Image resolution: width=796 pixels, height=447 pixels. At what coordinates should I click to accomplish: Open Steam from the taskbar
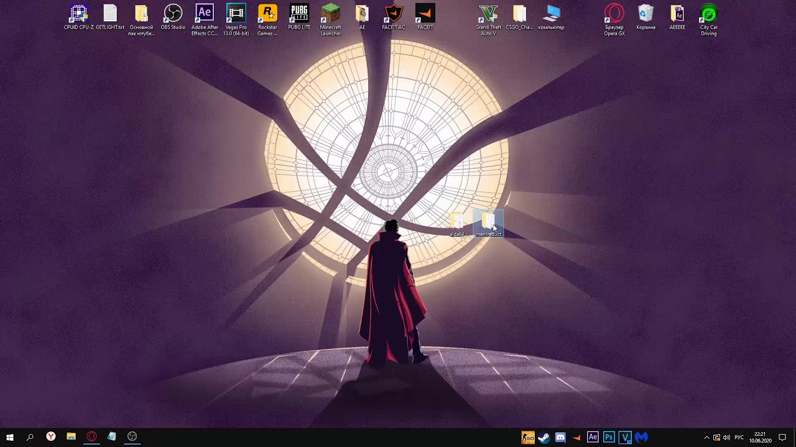click(544, 437)
